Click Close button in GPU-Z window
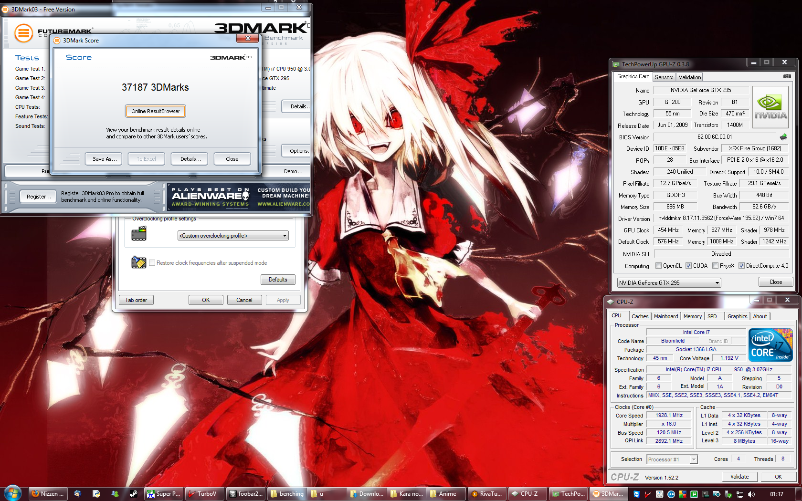This screenshot has width=802, height=501. [x=776, y=282]
